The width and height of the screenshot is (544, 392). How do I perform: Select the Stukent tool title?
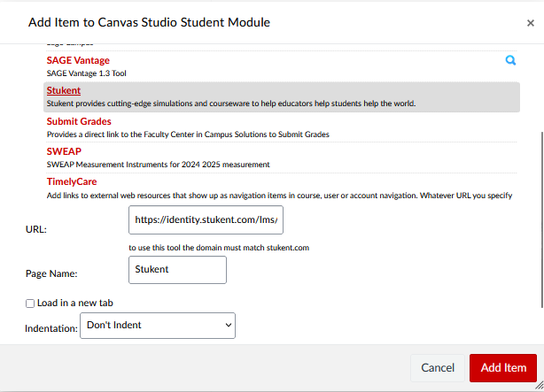pos(63,90)
